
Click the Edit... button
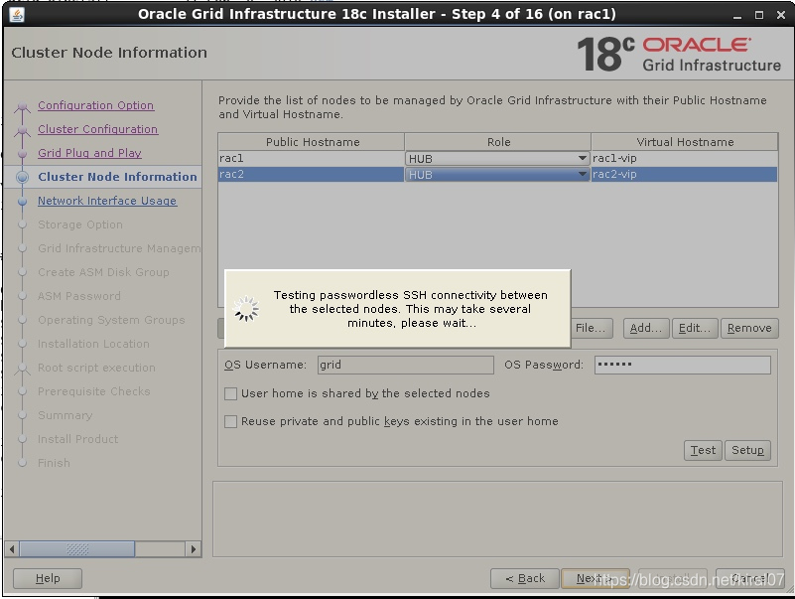(x=695, y=329)
